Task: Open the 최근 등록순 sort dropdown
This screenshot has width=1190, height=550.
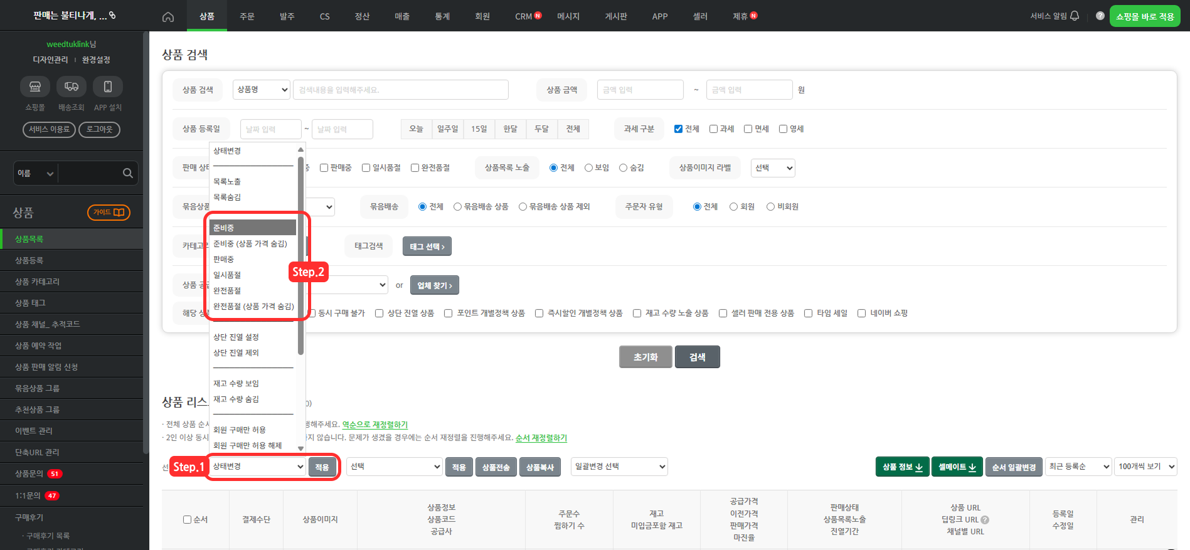Action: [x=1078, y=467]
